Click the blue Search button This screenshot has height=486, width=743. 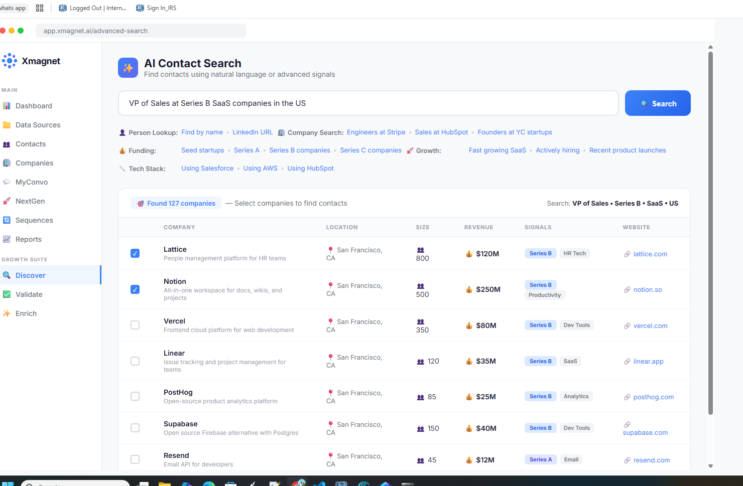coord(658,103)
